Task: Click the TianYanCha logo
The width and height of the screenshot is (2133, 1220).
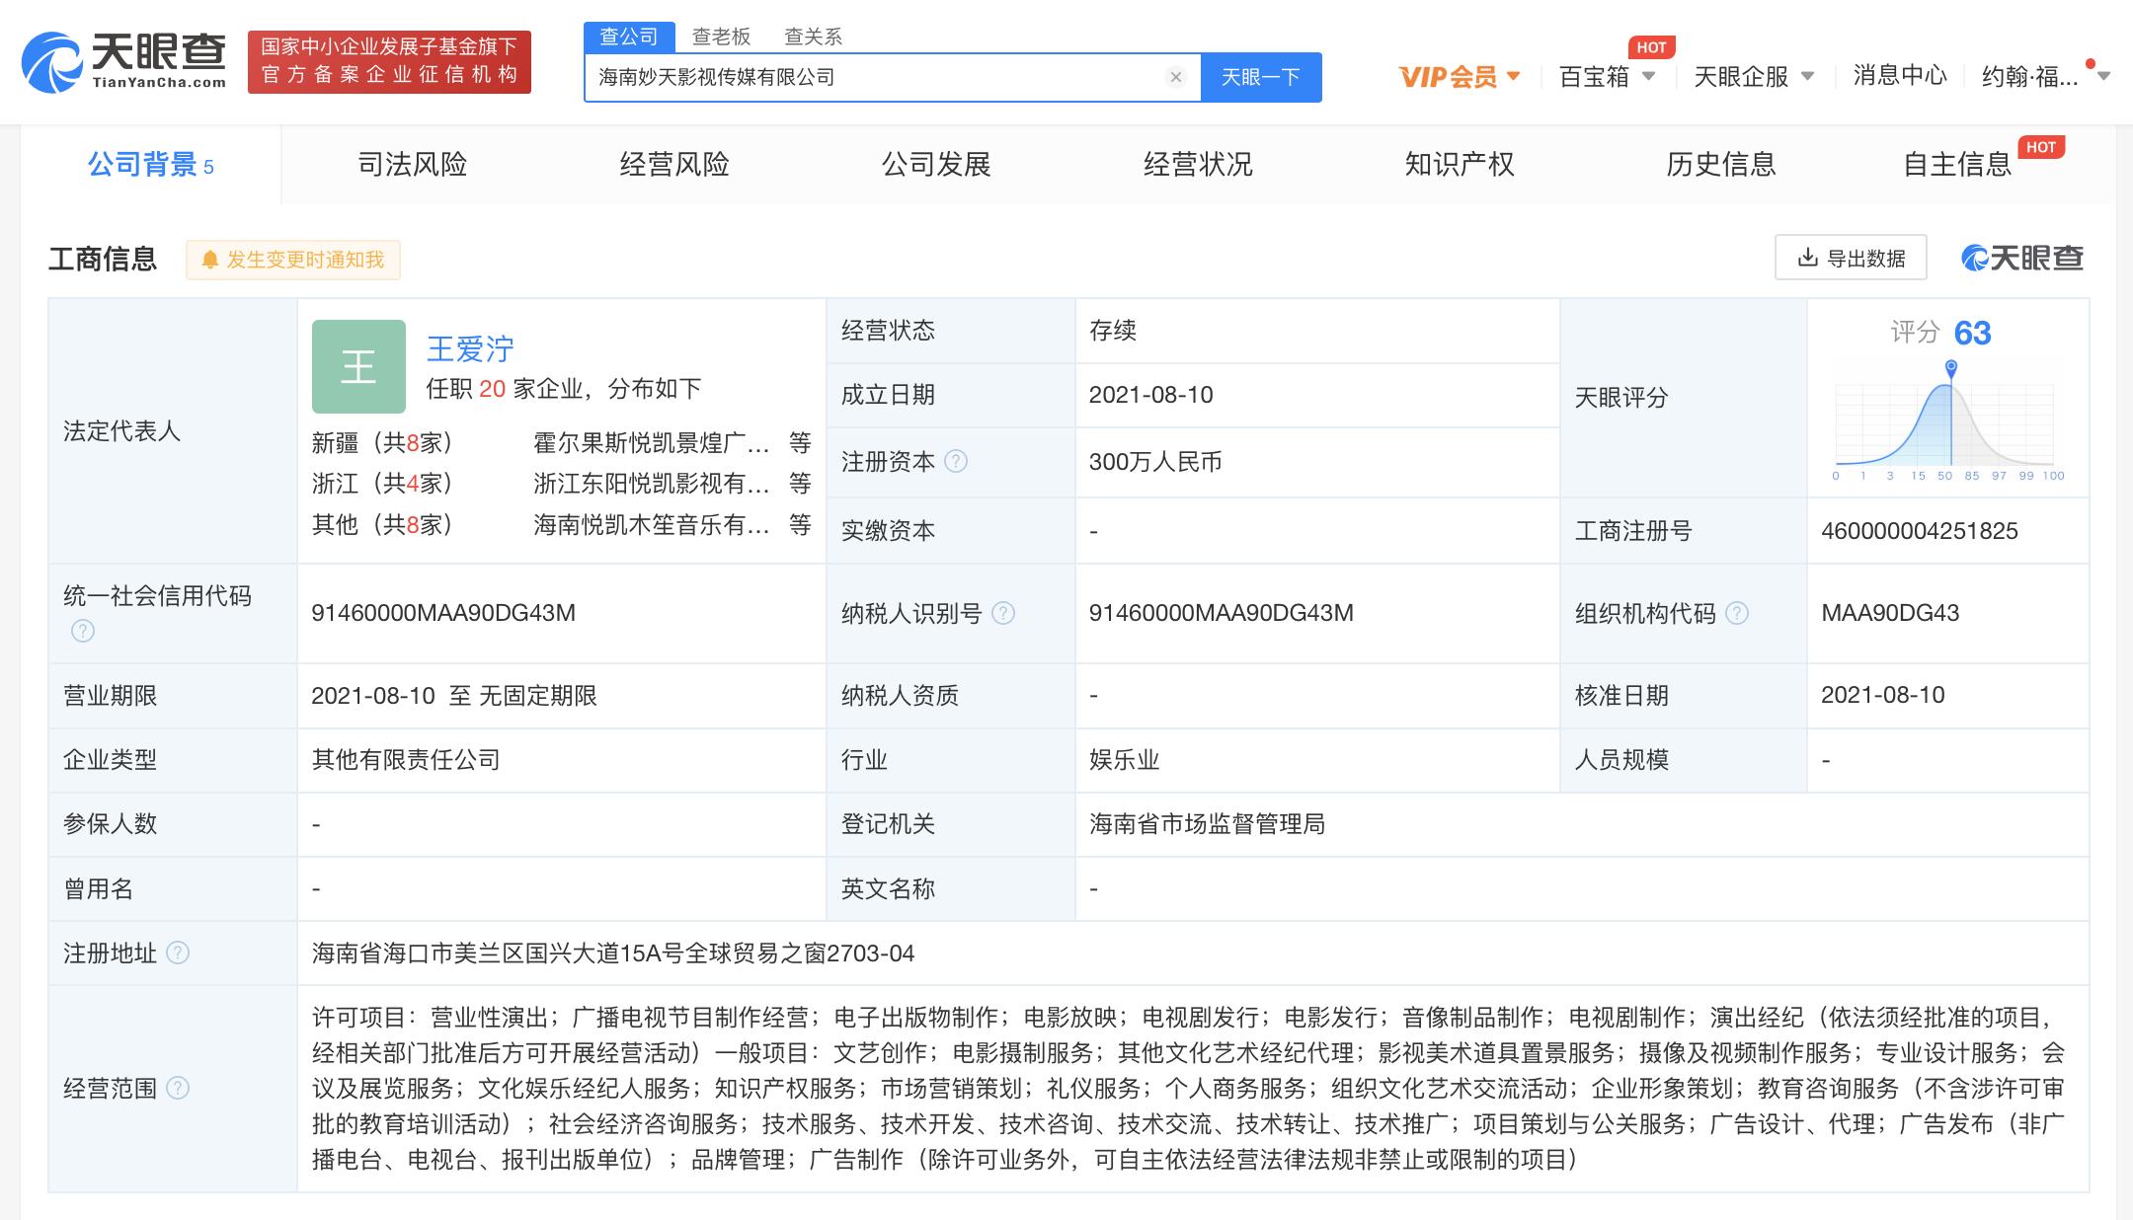Action: [124, 61]
